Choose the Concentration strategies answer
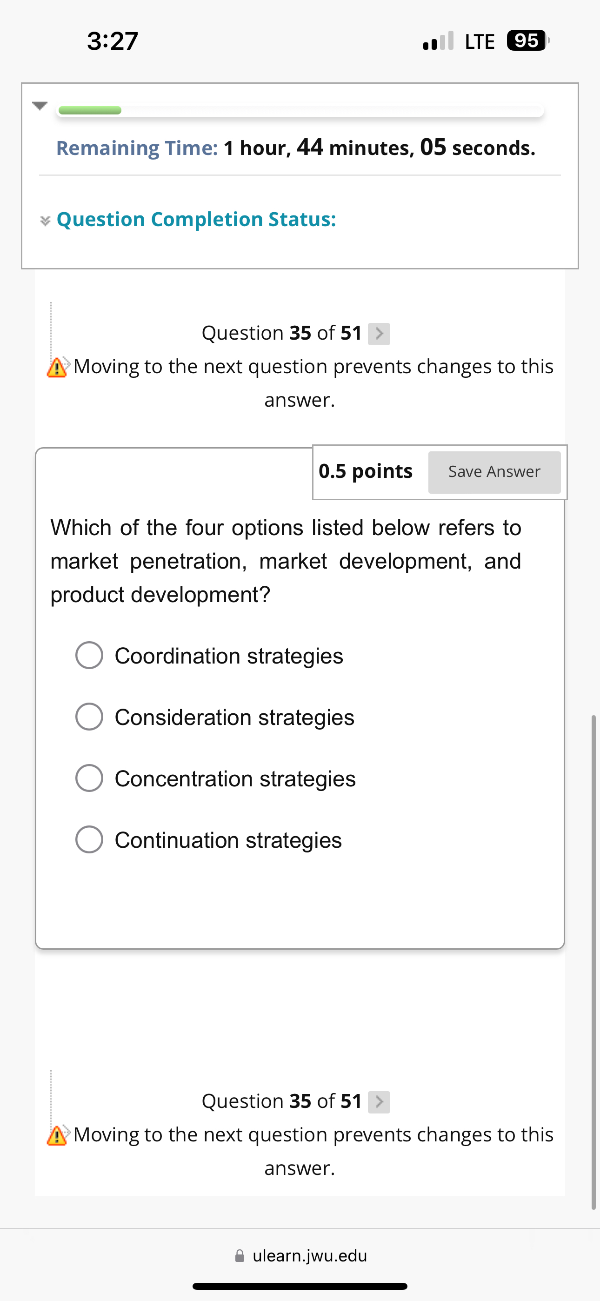Image resolution: width=600 pixels, height=1301 pixels. 89,778
